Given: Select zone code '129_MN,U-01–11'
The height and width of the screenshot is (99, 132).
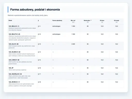Looking at the screenshot, I should click(x=14, y=26).
